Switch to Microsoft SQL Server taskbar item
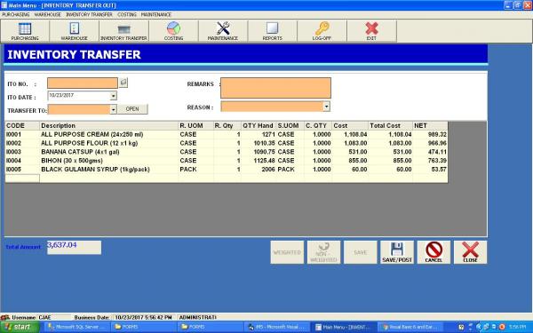533x333 pixels. (x=77, y=327)
